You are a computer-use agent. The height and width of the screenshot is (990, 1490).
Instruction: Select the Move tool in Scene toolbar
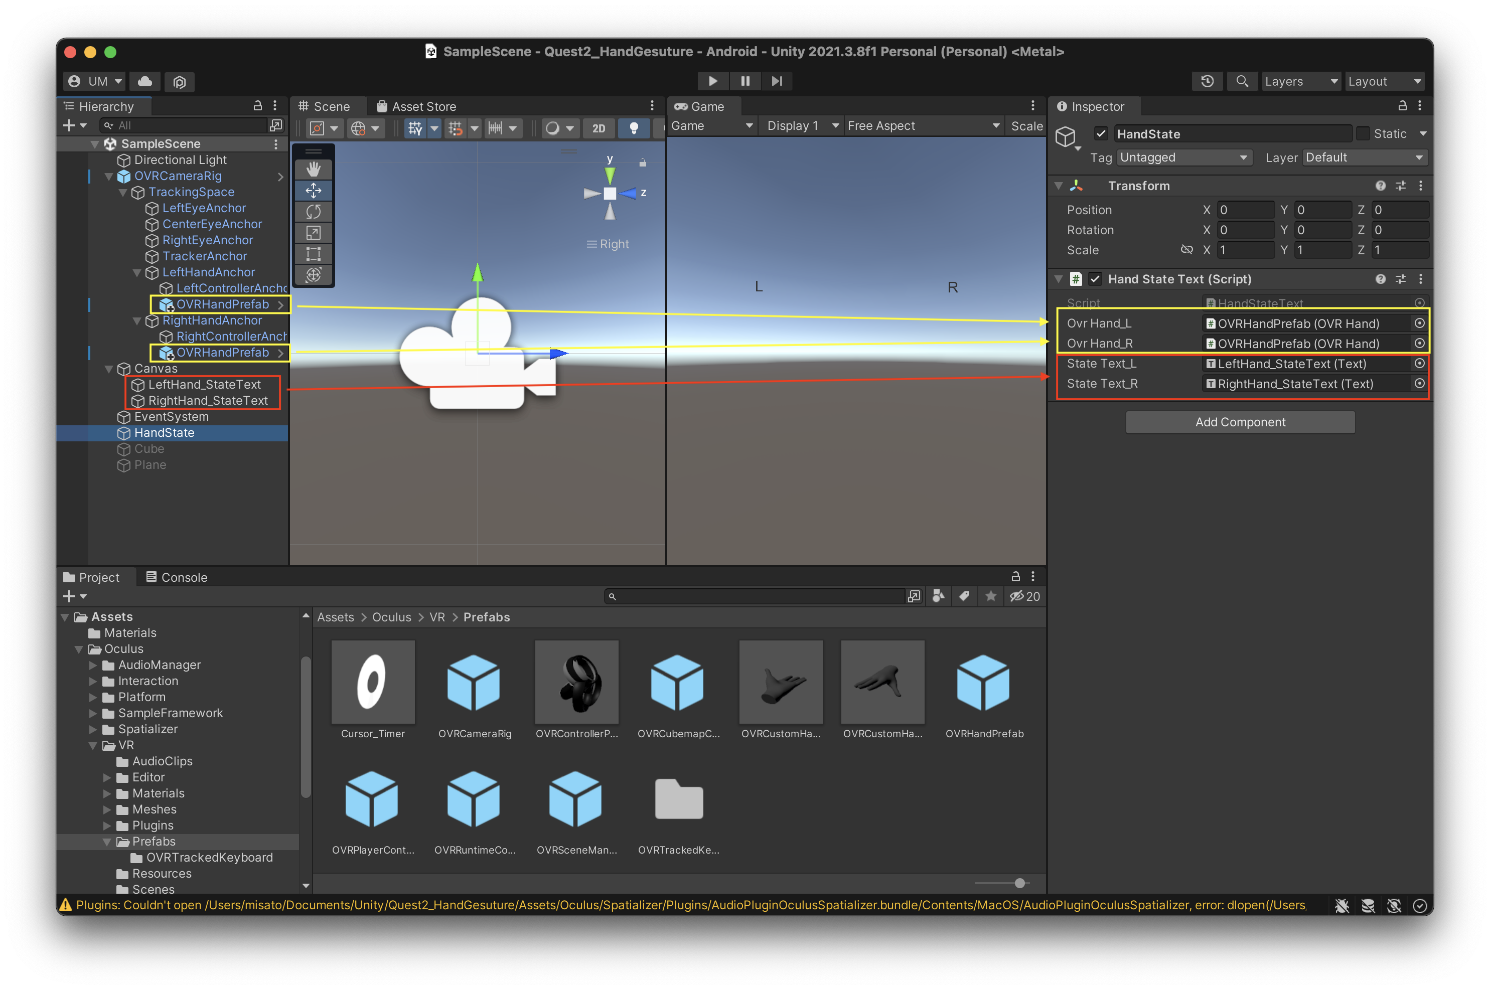(x=313, y=190)
